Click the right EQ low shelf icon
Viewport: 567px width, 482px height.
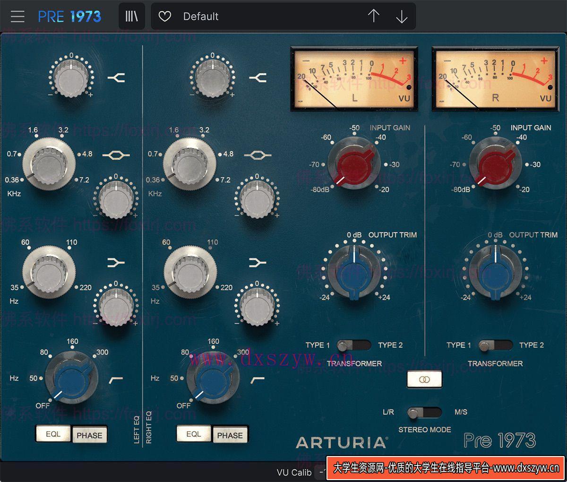click(258, 263)
